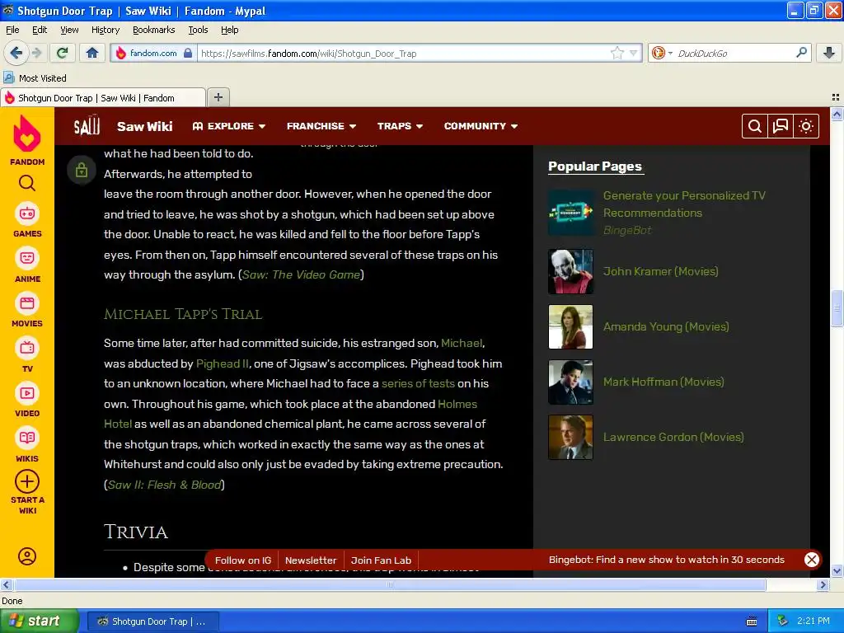
Task: Open the user profile icon in sidebar
Action: click(27, 556)
